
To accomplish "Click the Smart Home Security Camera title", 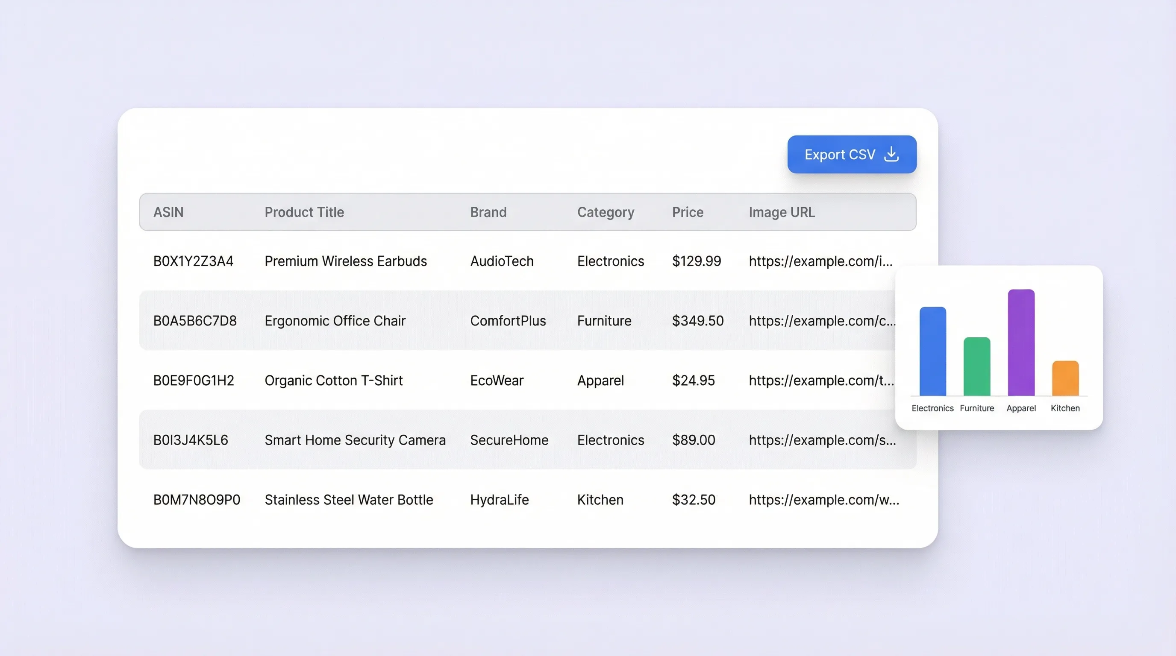I will tap(355, 440).
